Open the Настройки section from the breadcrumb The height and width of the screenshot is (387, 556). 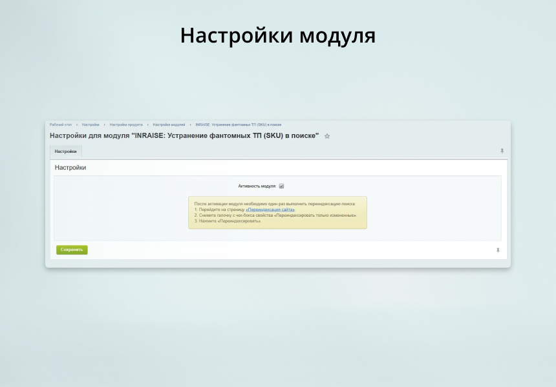click(90, 124)
